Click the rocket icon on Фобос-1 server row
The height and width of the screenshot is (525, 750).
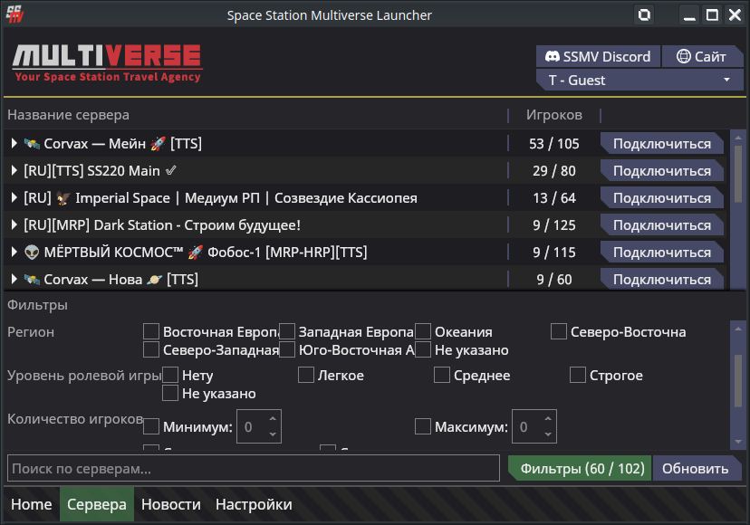(x=196, y=251)
